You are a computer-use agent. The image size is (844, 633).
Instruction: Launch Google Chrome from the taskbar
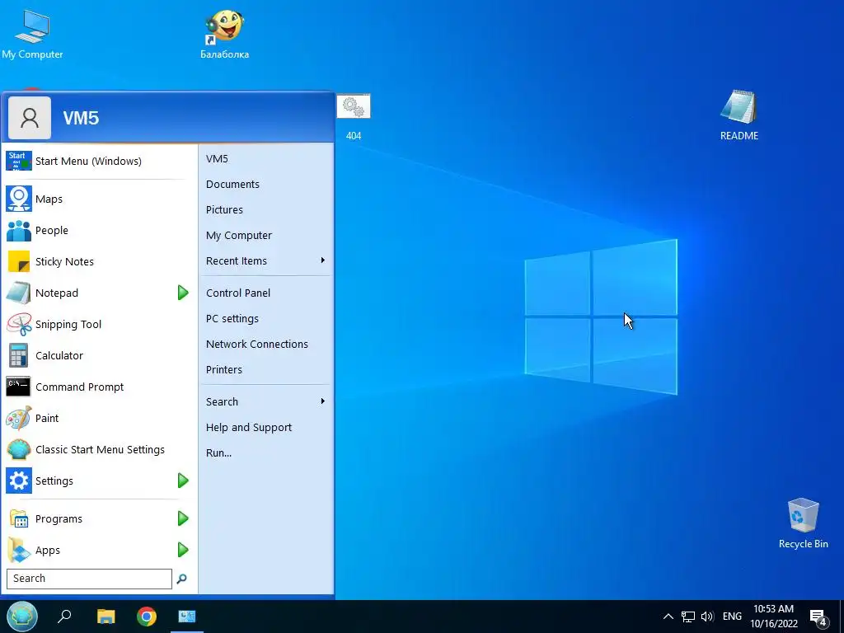pyautogui.click(x=147, y=617)
